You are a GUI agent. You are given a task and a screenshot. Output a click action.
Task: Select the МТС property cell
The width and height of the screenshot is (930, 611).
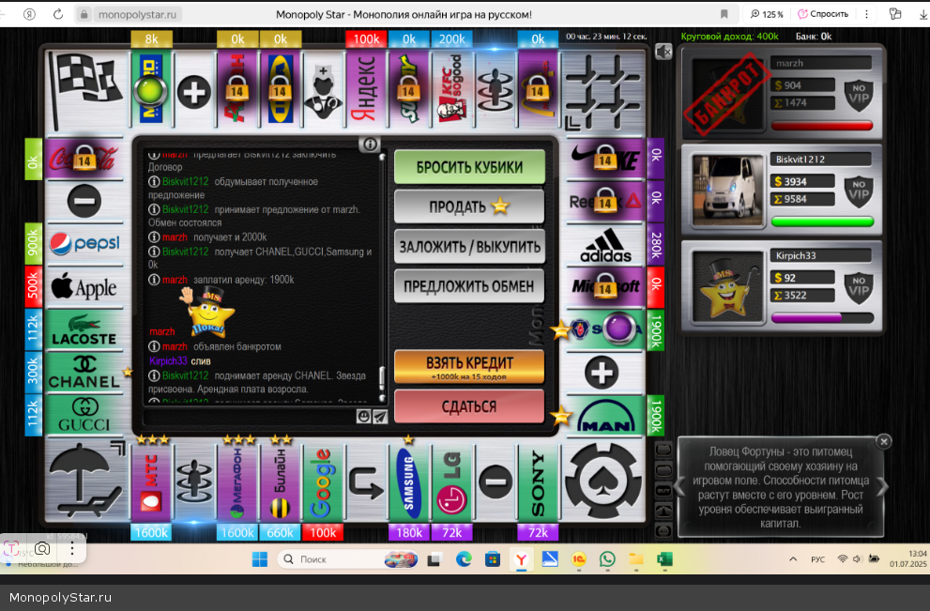(151, 482)
